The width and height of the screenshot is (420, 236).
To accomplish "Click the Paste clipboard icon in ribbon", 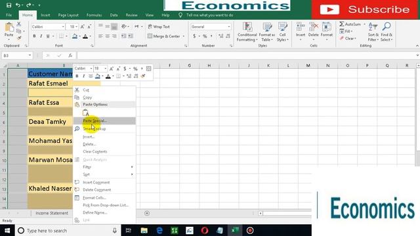I will click(9, 28).
